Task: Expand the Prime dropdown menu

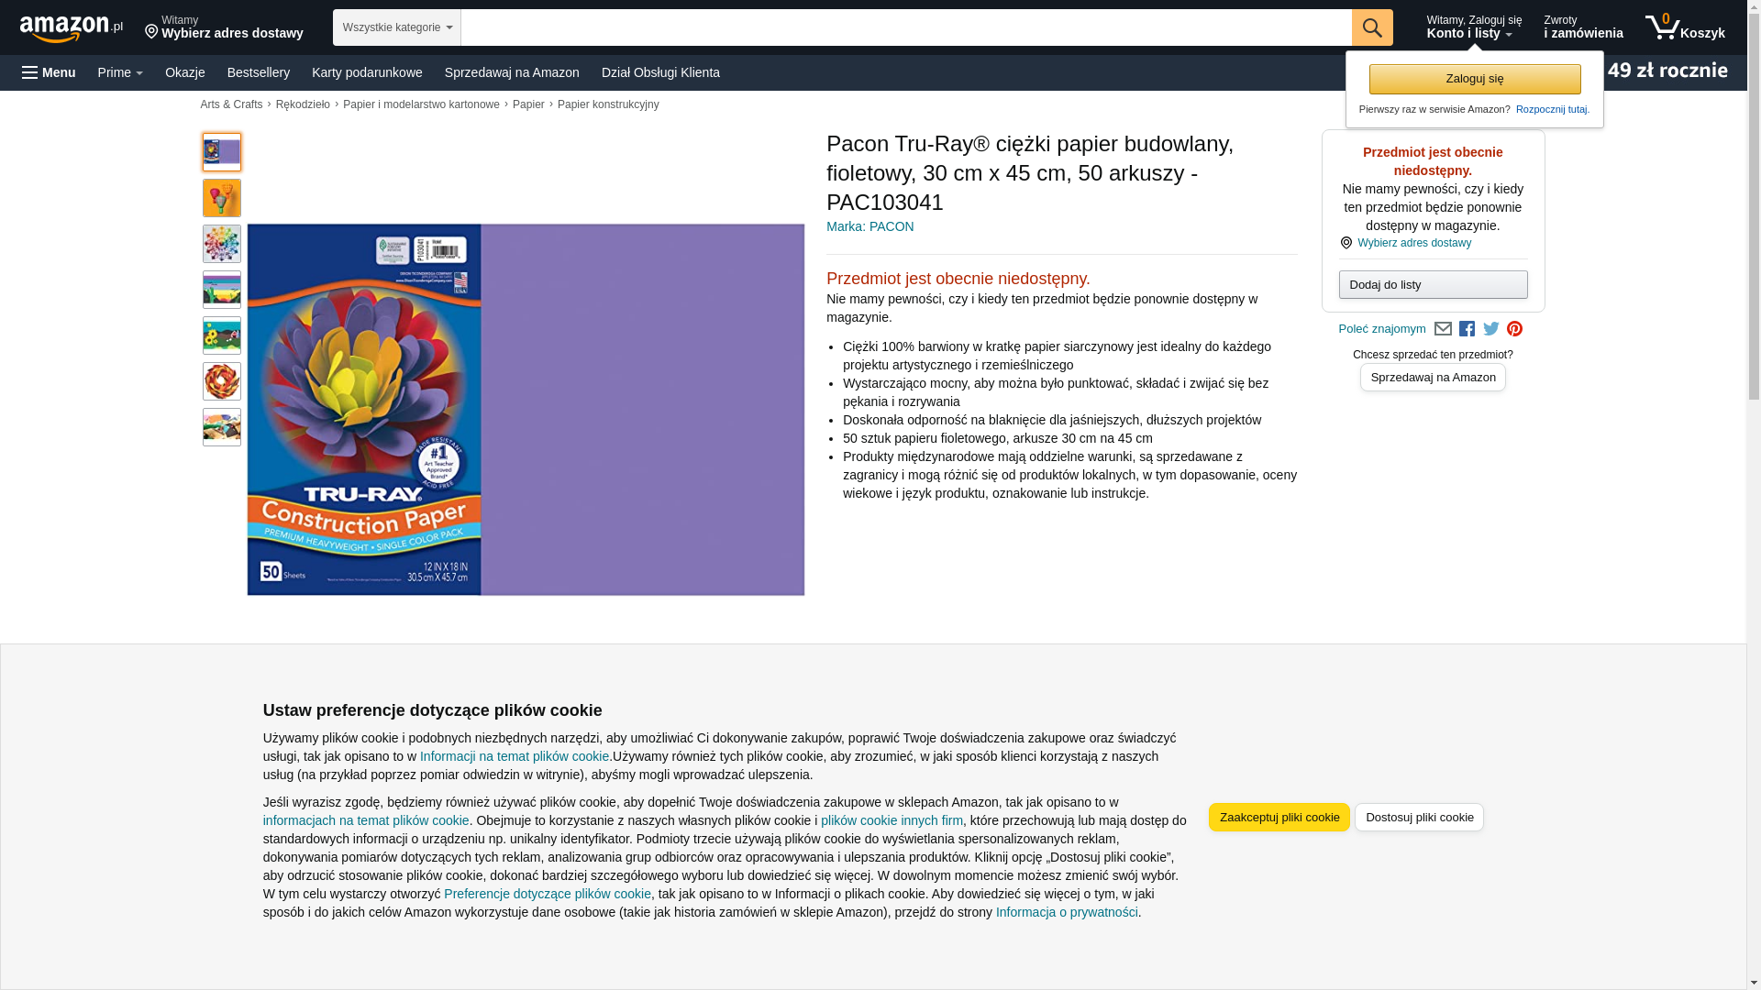Action: (120, 72)
